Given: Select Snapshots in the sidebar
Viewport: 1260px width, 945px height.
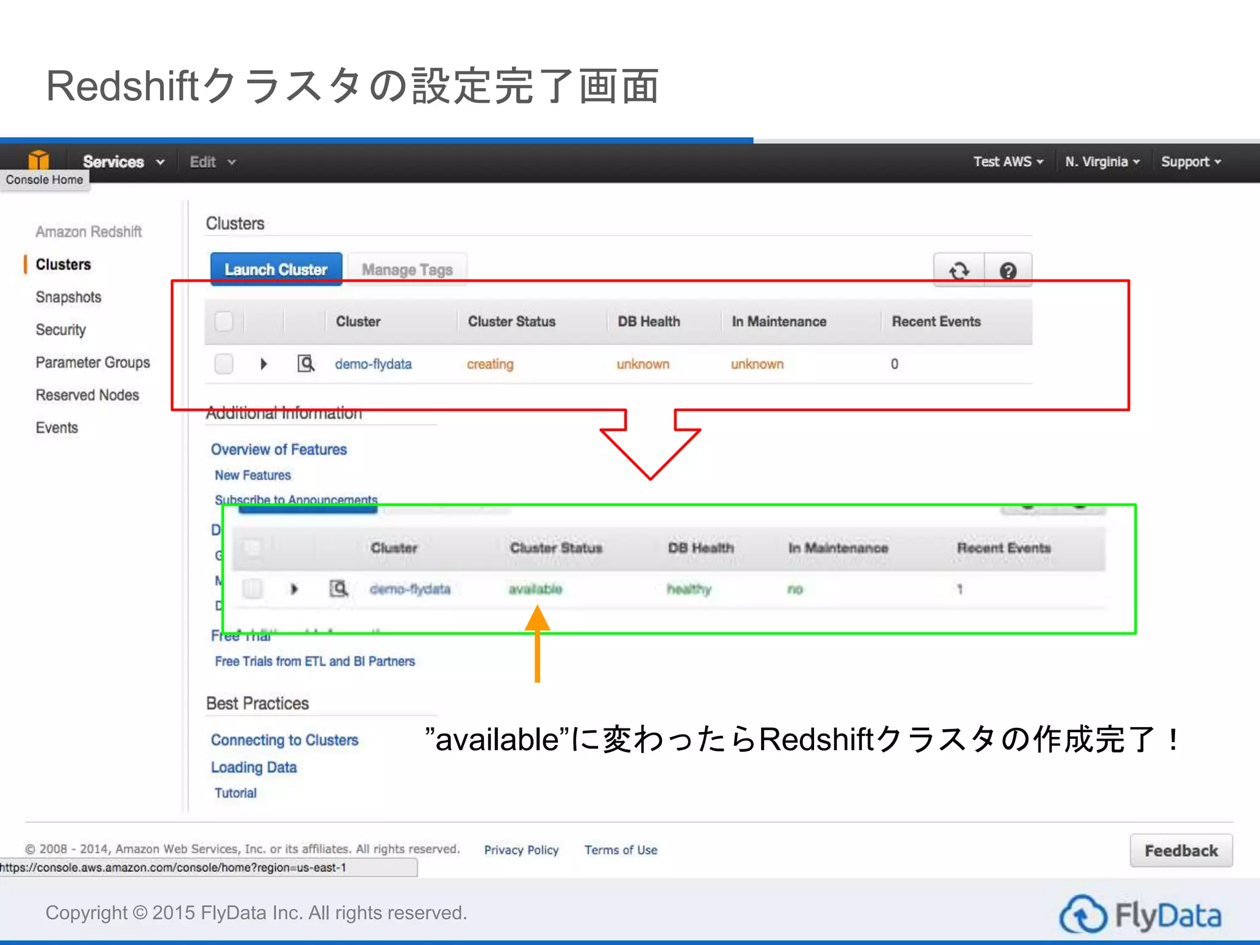Looking at the screenshot, I should 68,297.
